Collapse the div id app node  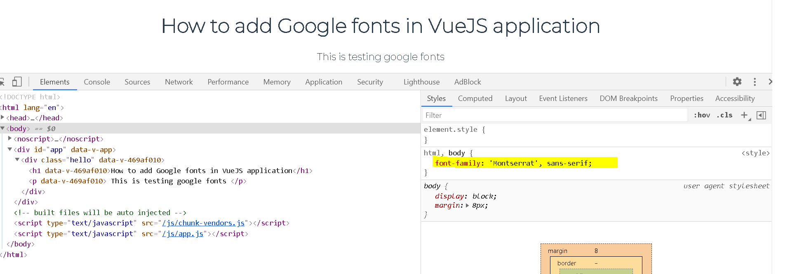click(x=10, y=149)
